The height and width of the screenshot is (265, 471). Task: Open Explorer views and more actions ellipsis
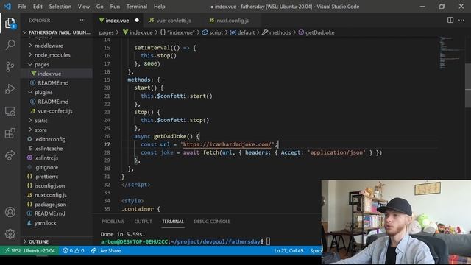(x=82, y=20)
